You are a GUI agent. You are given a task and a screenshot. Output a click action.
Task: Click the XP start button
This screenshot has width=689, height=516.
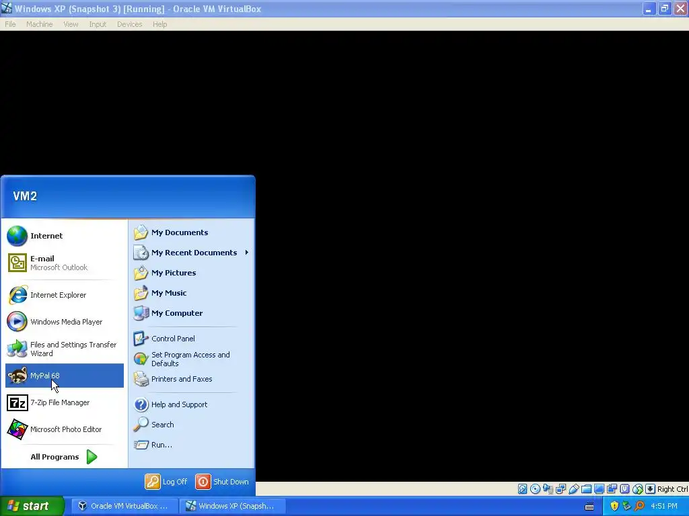pyautogui.click(x=32, y=506)
